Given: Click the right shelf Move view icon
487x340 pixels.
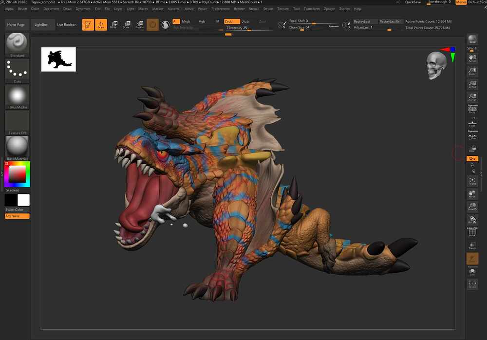Looking at the screenshot, I should click(x=472, y=194).
